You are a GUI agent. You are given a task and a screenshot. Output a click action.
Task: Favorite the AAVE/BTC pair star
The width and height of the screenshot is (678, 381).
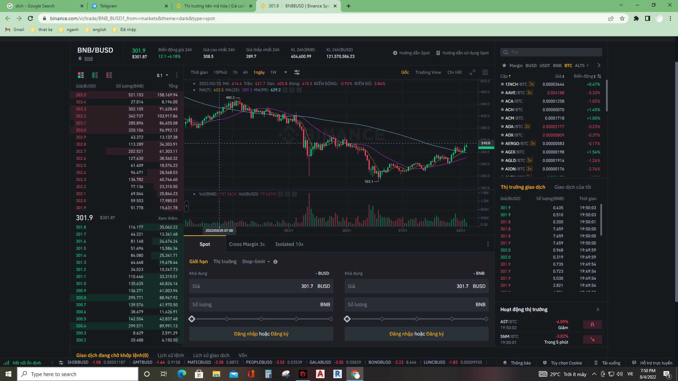pos(502,93)
